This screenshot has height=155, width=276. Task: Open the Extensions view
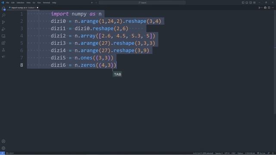tap(3, 43)
